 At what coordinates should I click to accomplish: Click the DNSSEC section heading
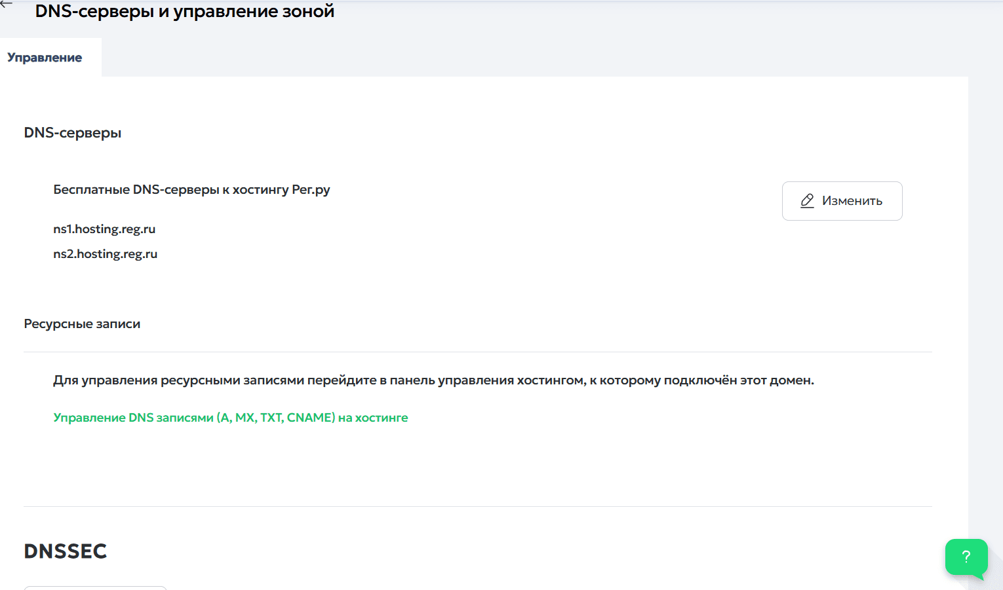(66, 551)
